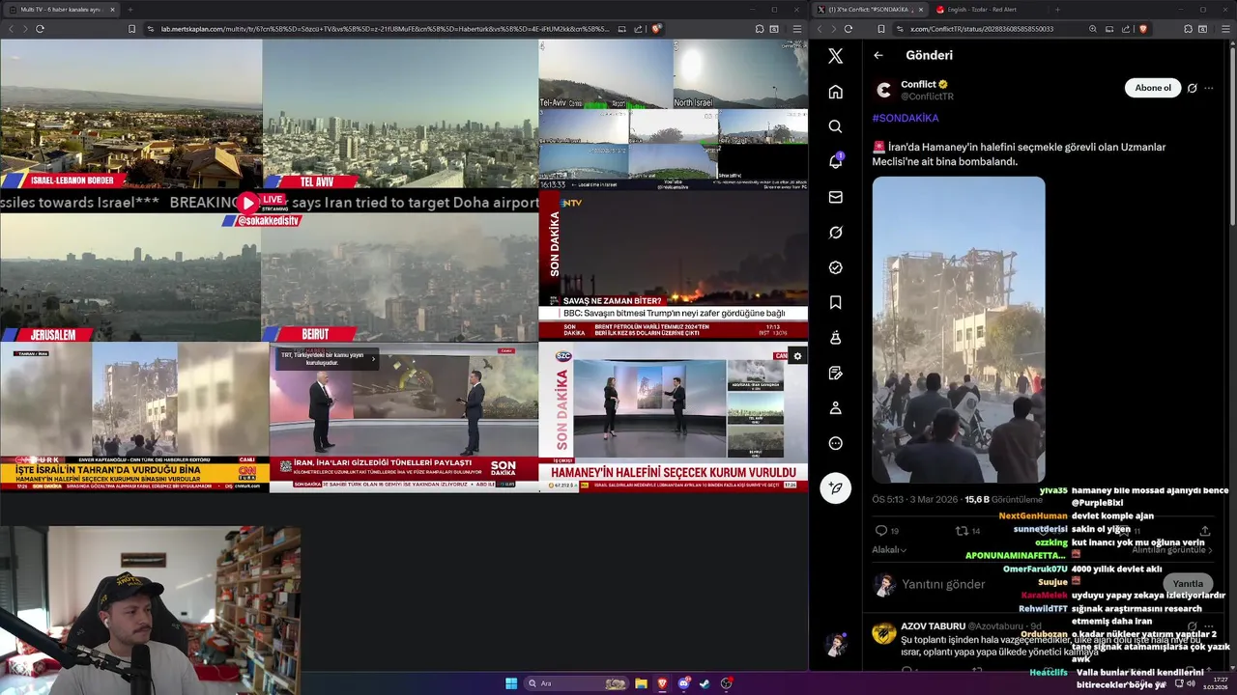1237x695 pixels.
Task: Open settings gear on Sözcü TV stream
Action: [x=797, y=356]
